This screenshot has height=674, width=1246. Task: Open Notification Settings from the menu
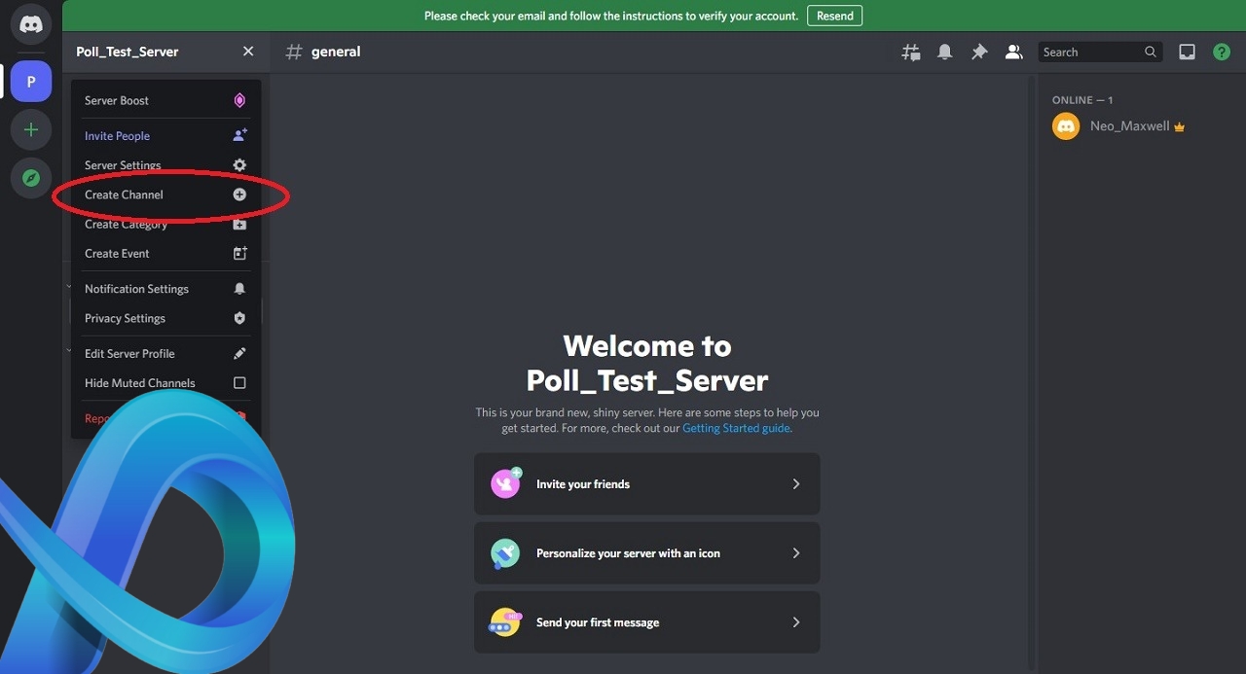coord(165,289)
